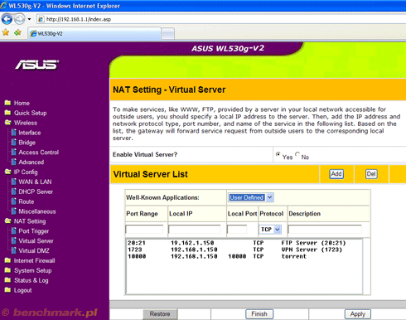The height and width of the screenshot is (320, 406).
Task: Click the Quick Setup folder icon
Action: coord(7,113)
